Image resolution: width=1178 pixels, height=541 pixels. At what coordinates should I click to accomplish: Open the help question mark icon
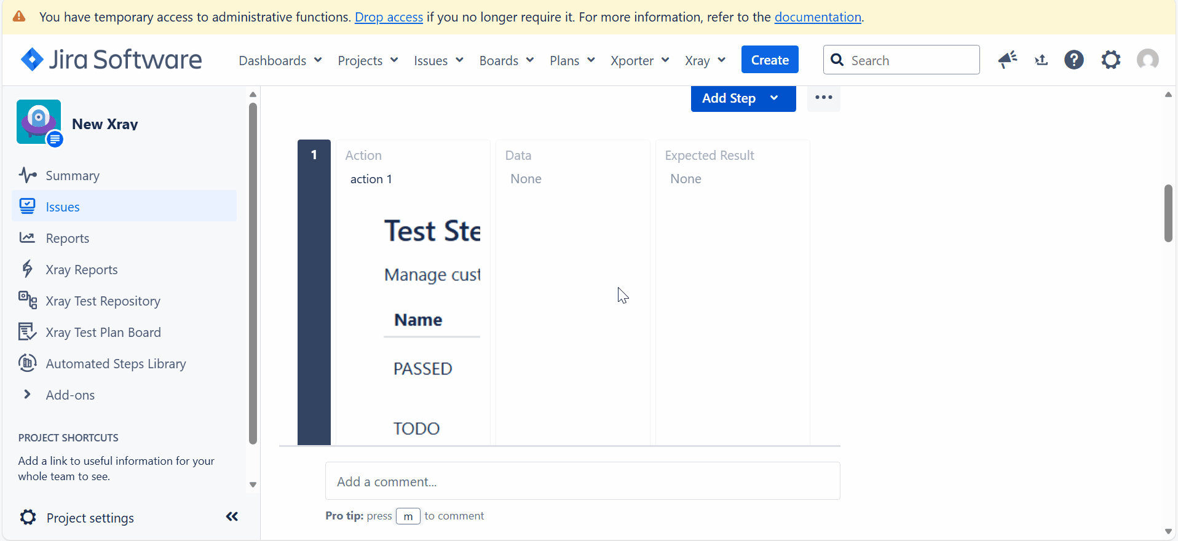pos(1073,60)
